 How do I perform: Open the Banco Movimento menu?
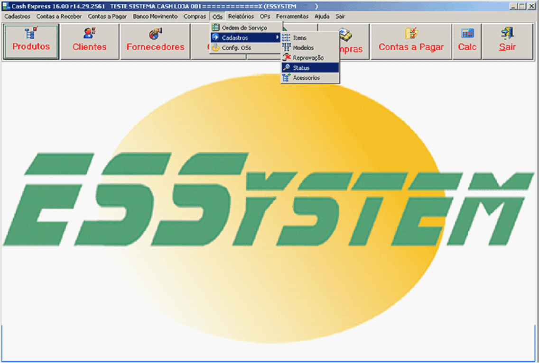[x=155, y=16]
